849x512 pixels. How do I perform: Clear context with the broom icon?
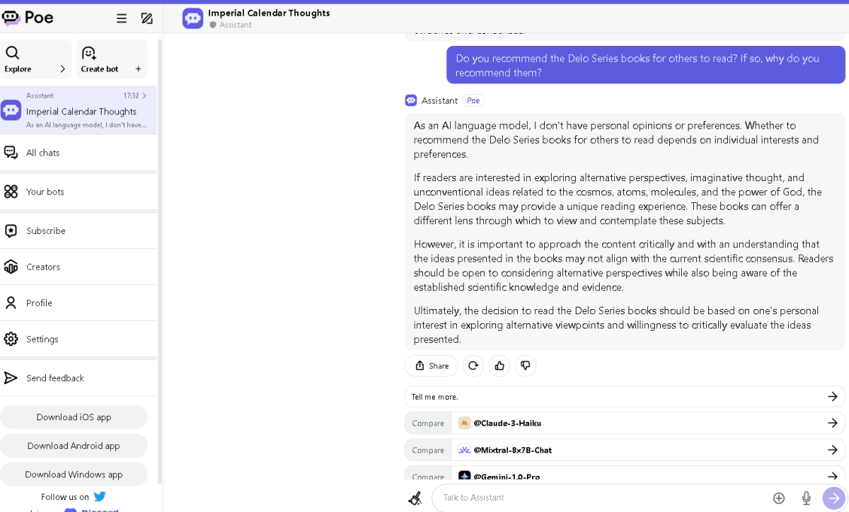coord(415,498)
